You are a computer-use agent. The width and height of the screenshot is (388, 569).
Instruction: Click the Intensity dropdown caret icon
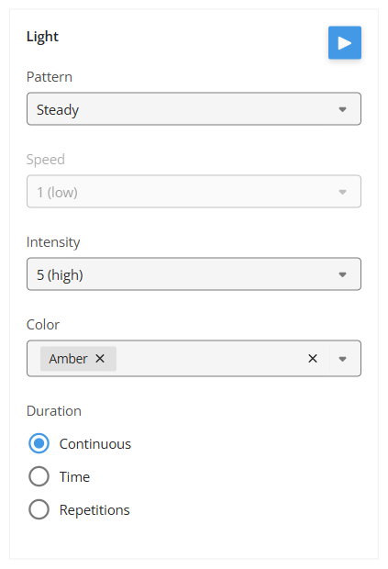pyautogui.click(x=342, y=274)
